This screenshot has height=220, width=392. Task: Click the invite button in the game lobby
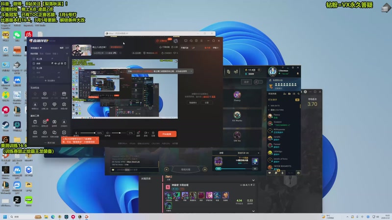(246, 82)
